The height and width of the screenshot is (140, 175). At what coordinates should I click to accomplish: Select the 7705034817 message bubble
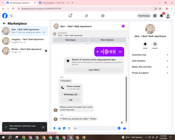65,81
